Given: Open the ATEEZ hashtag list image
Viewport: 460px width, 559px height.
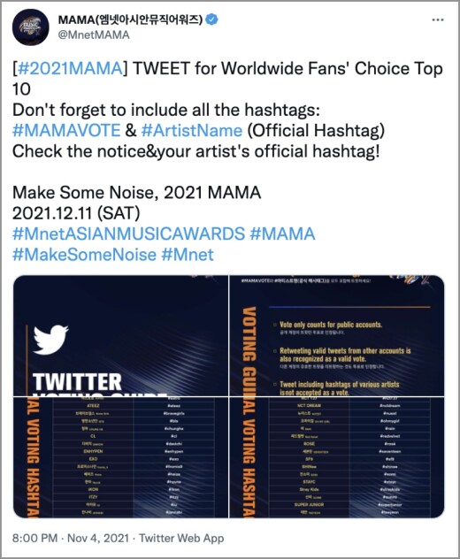Looking at the screenshot, I should pyautogui.click(x=120, y=457).
